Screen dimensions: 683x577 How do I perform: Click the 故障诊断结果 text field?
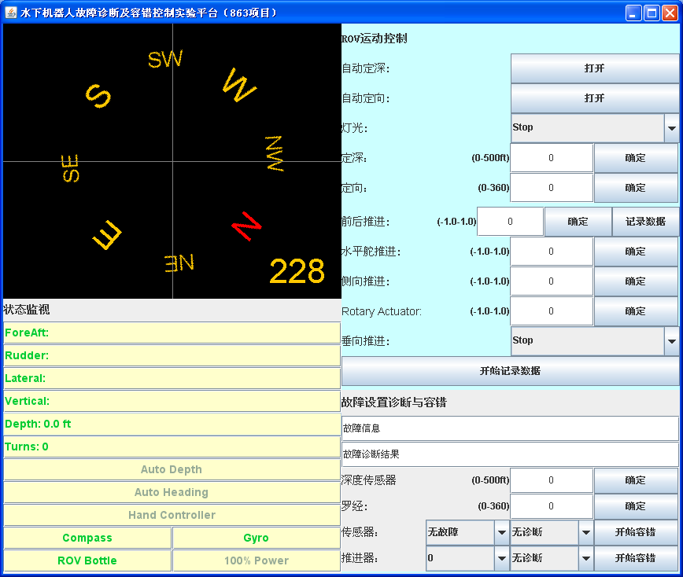click(x=510, y=454)
